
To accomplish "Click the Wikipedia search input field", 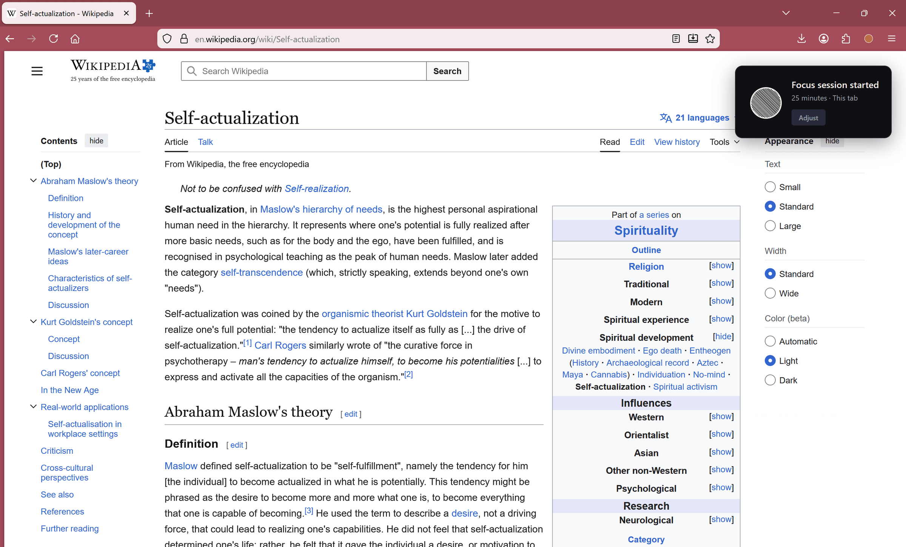I will point(302,71).
